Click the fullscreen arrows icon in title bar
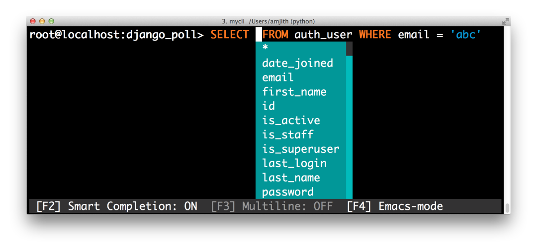 point(505,21)
